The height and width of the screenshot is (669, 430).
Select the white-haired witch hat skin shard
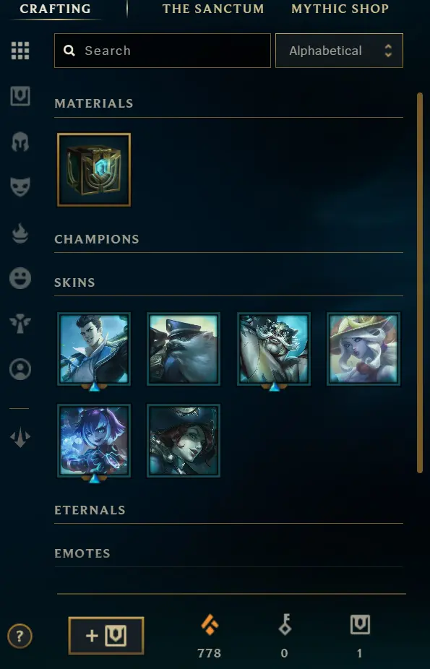(x=364, y=349)
